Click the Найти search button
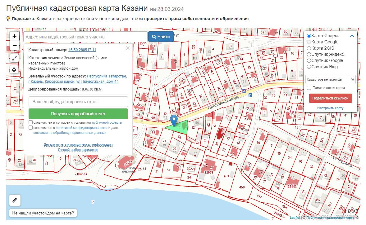The image size is (366, 225). pos(161,37)
